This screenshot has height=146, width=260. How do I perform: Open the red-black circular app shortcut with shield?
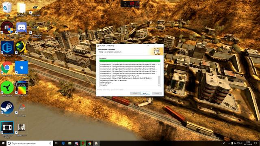pos(7,28)
